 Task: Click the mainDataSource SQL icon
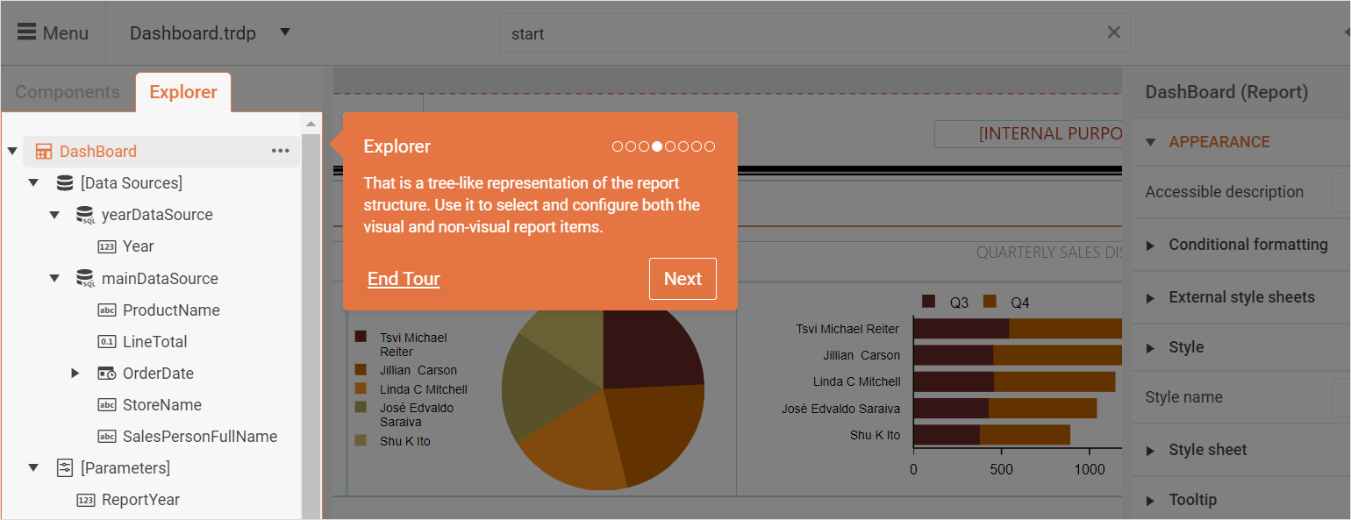point(85,279)
